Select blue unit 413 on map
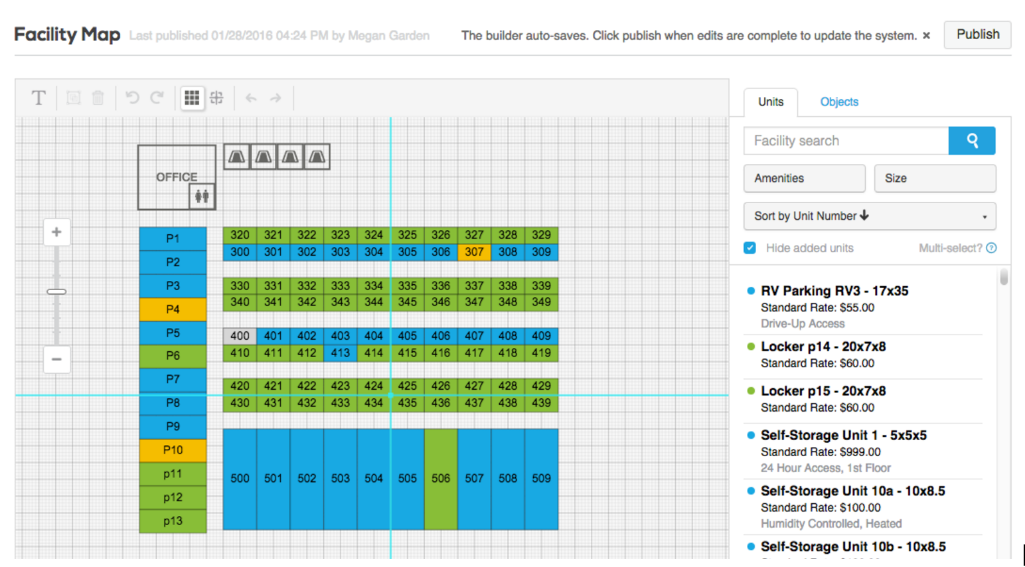This screenshot has height=567, width=1025. [x=341, y=353]
